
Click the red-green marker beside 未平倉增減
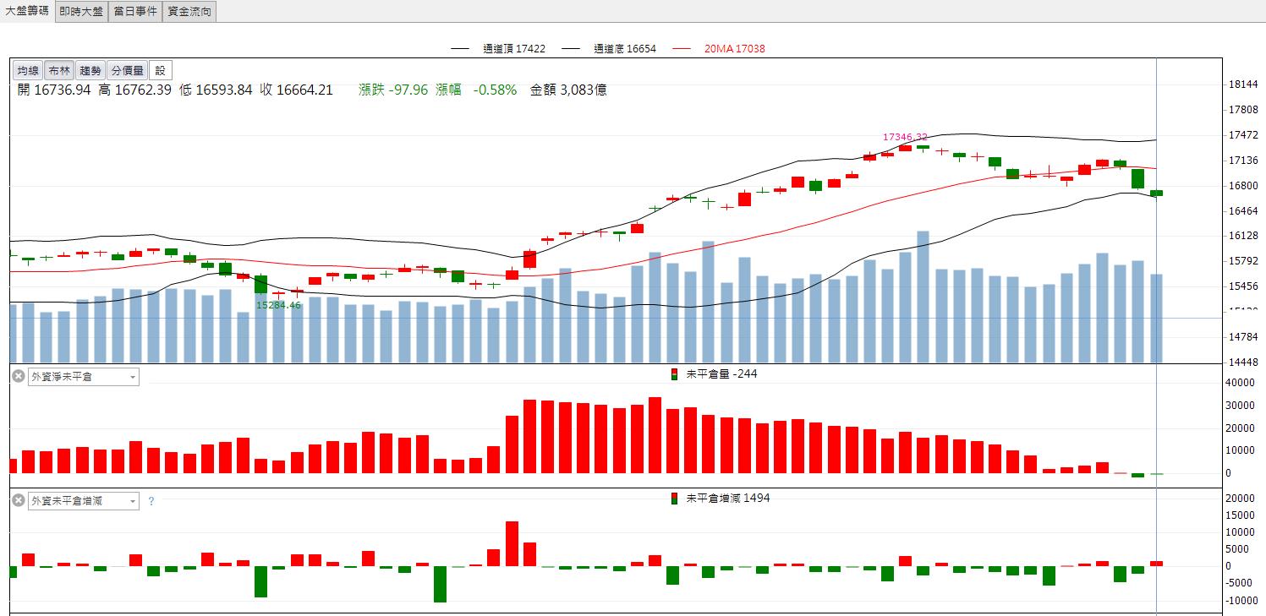(674, 499)
